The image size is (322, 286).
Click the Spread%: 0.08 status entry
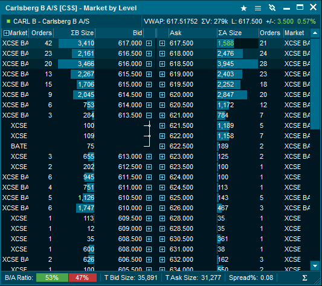(251, 278)
